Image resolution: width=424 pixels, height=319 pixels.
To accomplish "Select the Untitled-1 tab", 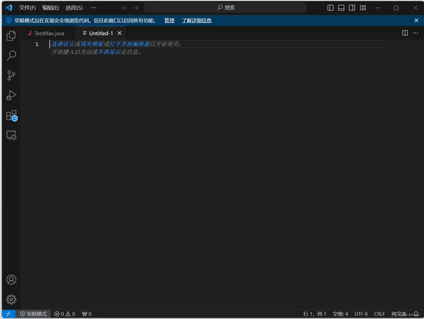I will (101, 33).
